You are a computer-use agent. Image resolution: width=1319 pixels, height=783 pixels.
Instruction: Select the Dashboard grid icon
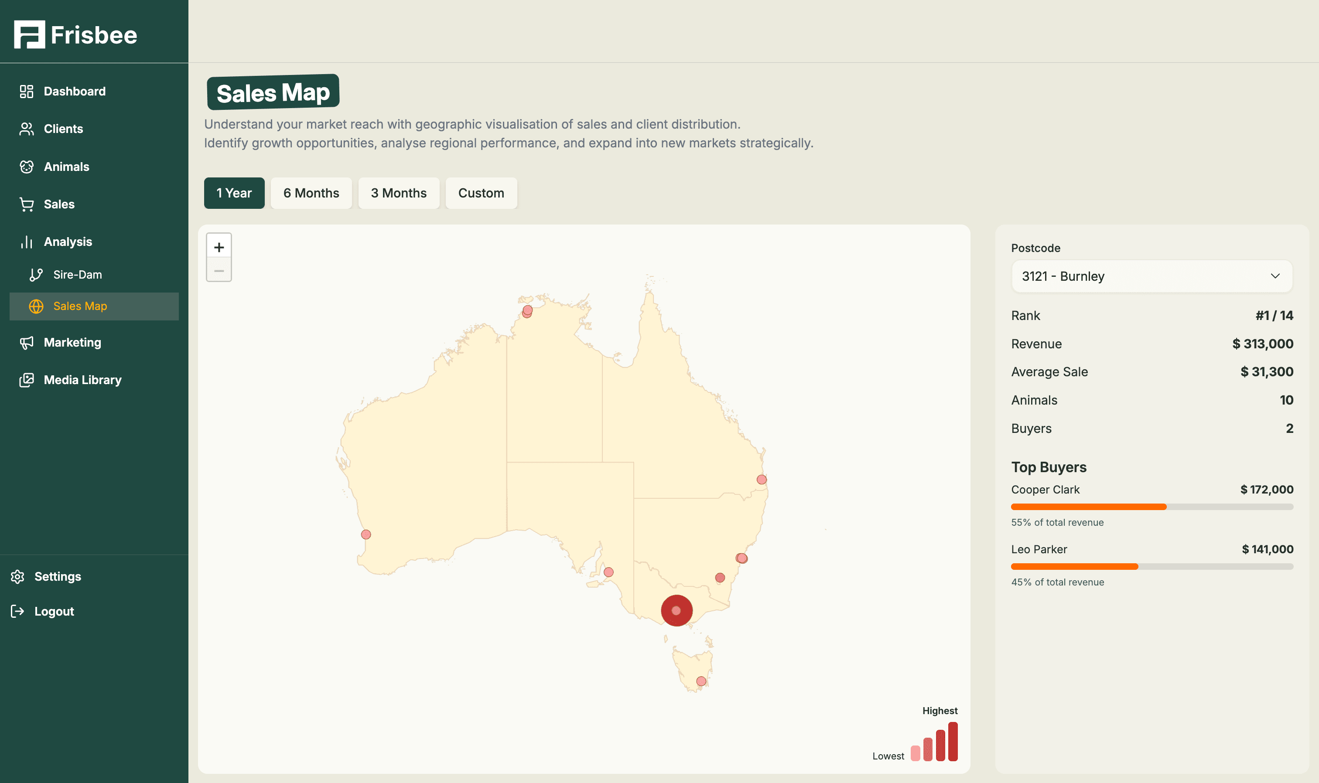click(26, 91)
